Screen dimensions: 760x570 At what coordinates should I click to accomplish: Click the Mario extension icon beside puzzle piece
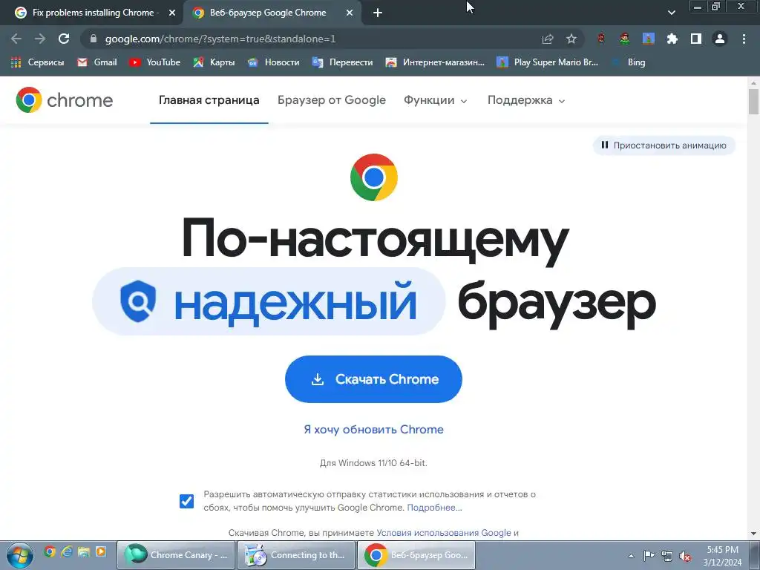649,39
